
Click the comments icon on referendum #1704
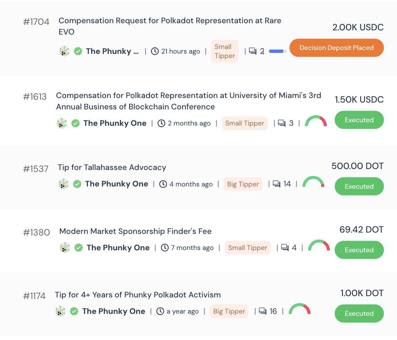click(253, 51)
